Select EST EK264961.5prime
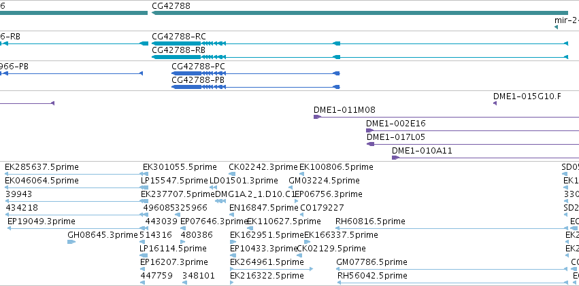Viewport: 579px width, 286px height. tap(267, 262)
